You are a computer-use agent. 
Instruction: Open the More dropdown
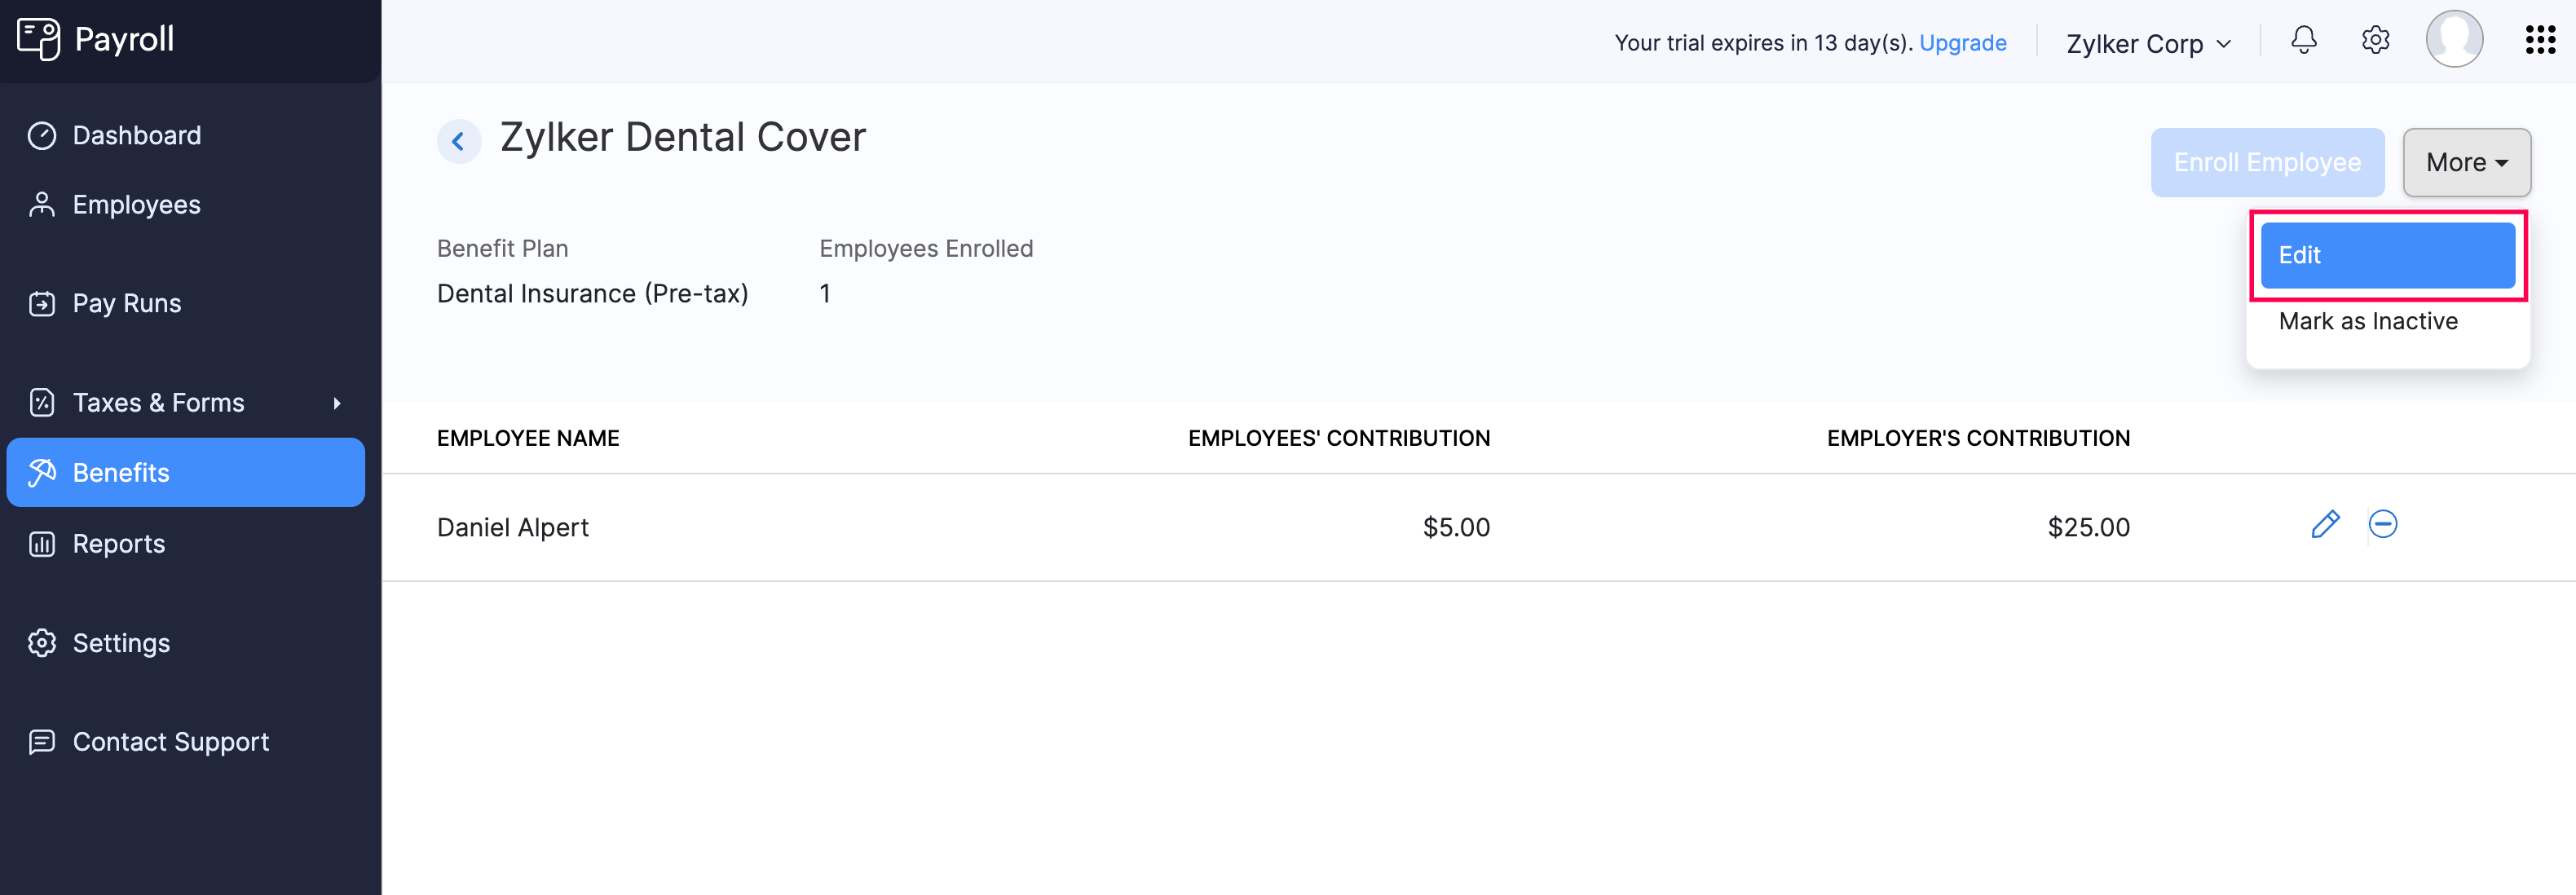[x=2466, y=162]
